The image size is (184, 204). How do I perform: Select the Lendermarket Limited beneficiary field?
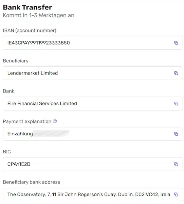(93, 73)
